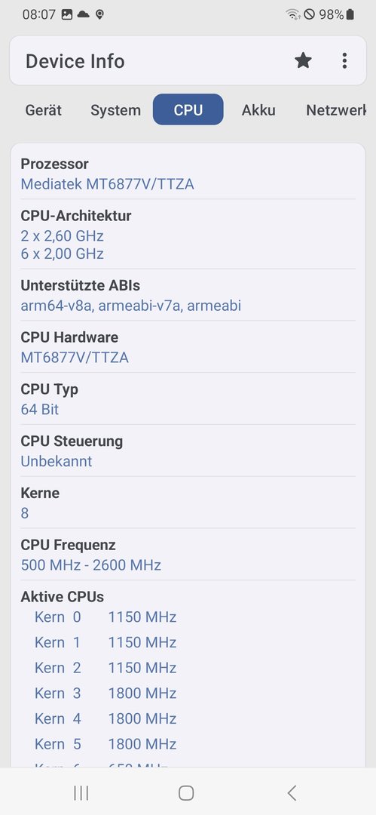Viewport: 376px width, 815px height.
Task: Tap the home navigation button
Action: pos(186,792)
